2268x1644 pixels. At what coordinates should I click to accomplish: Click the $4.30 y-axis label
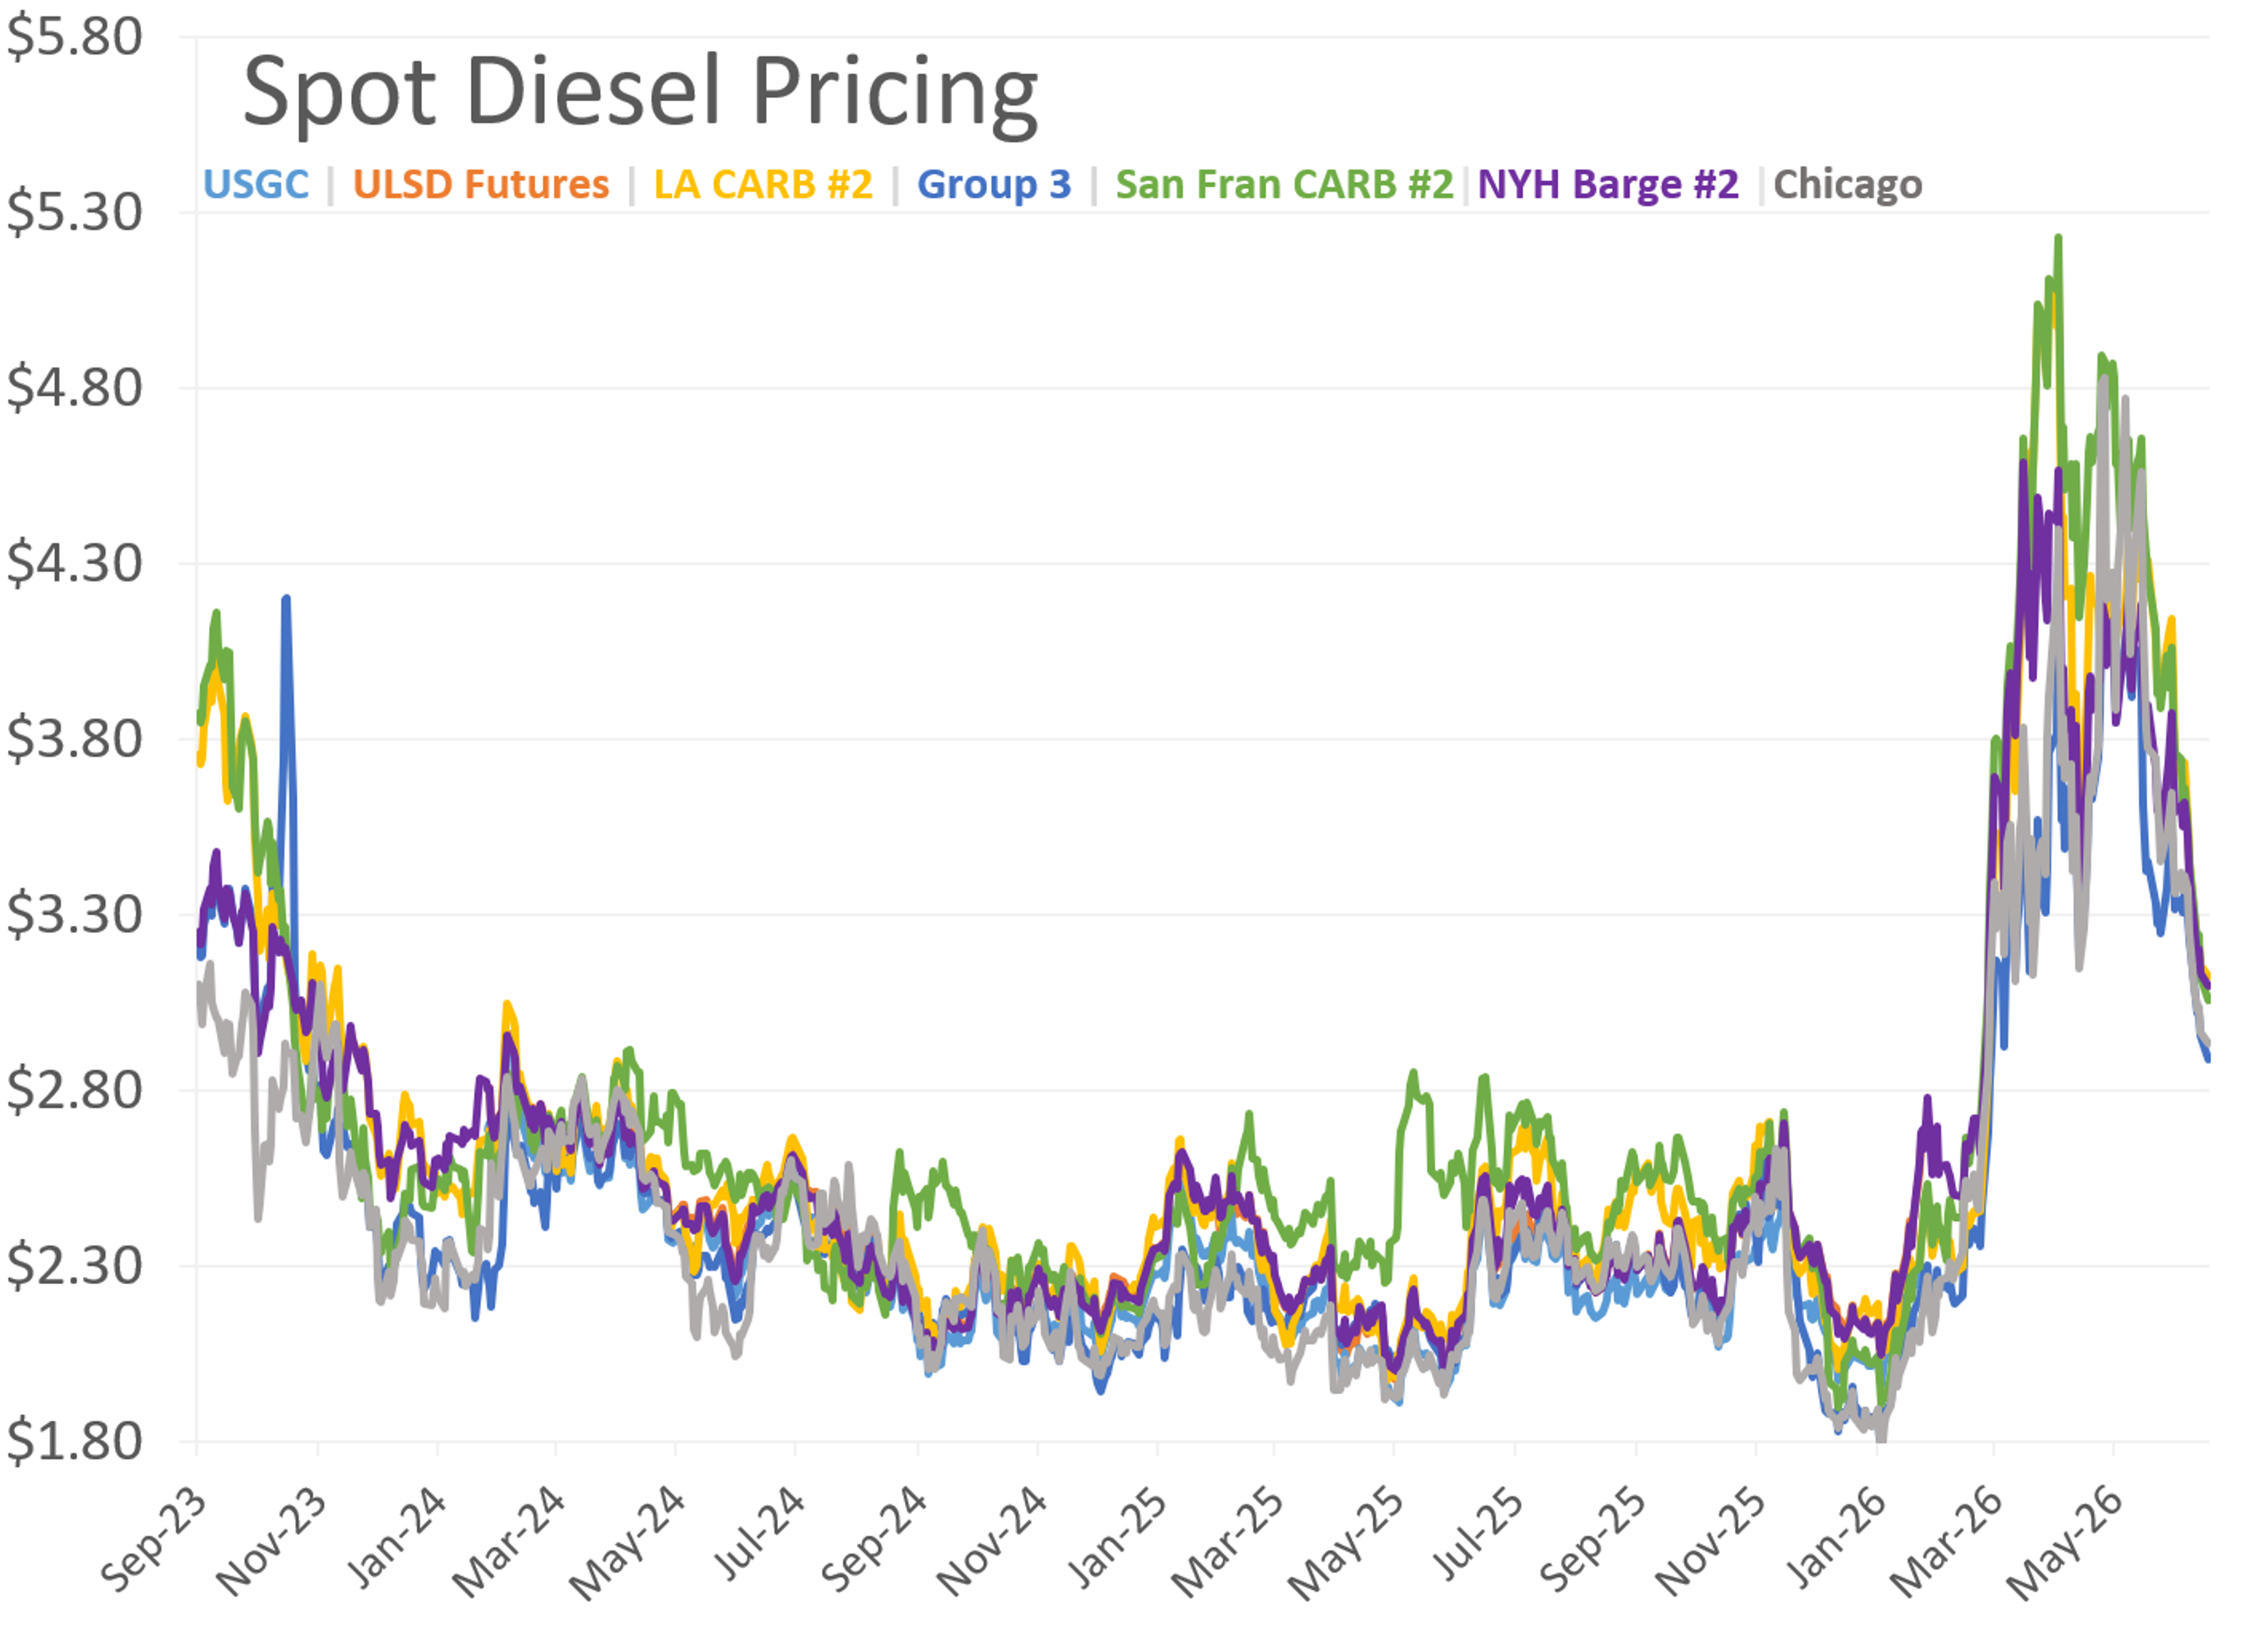[x=74, y=563]
